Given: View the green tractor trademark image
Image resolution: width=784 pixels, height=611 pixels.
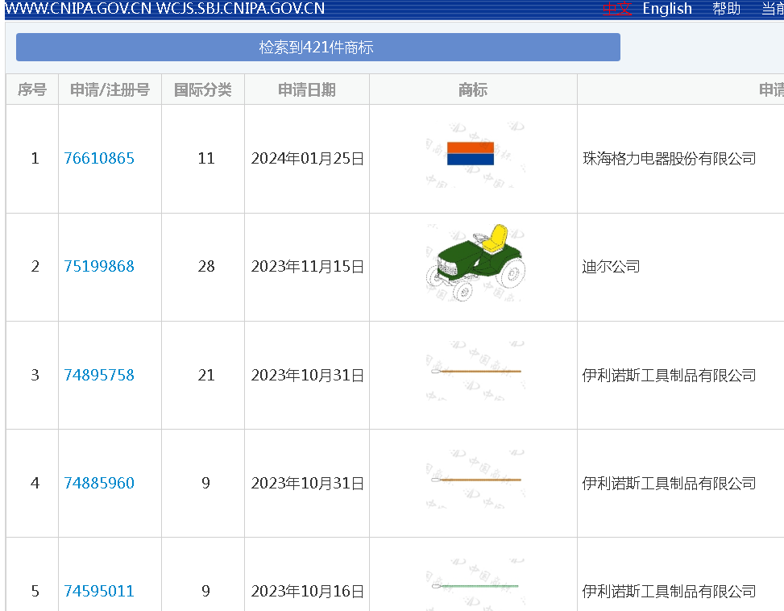Looking at the screenshot, I should point(475,263).
